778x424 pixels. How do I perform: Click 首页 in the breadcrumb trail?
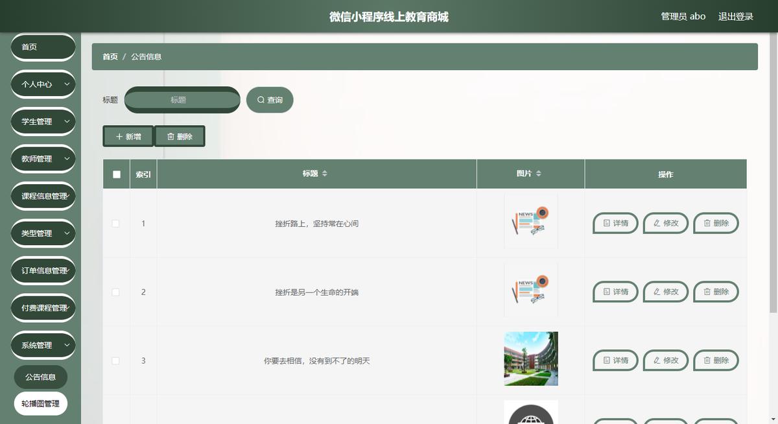pos(109,56)
